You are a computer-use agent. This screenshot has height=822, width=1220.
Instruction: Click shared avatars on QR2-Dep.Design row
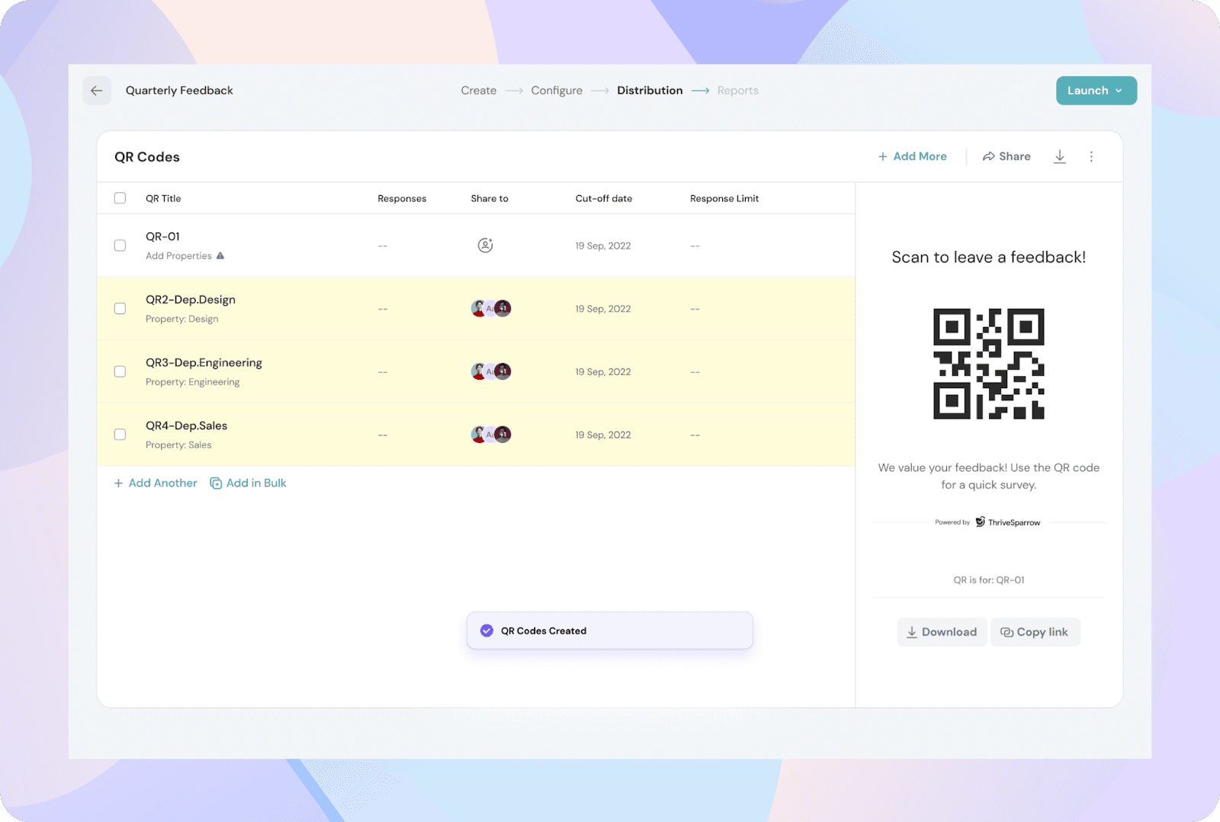490,309
